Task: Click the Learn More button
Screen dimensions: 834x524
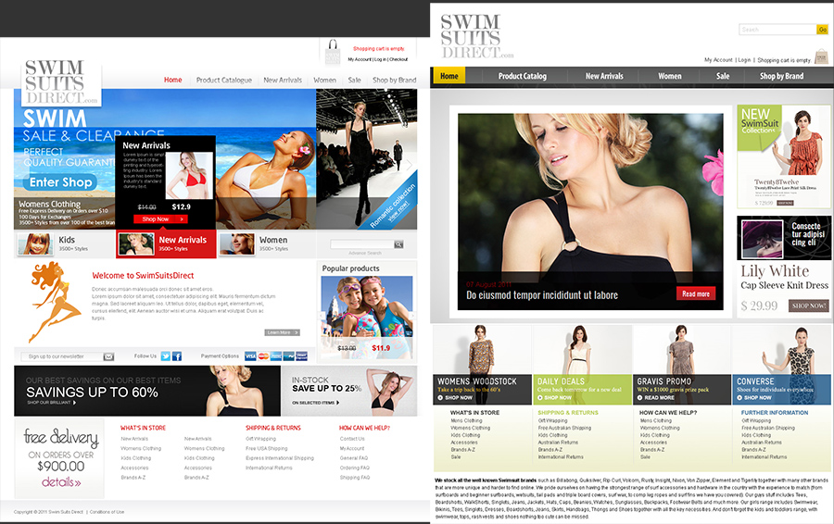Action: (282, 332)
